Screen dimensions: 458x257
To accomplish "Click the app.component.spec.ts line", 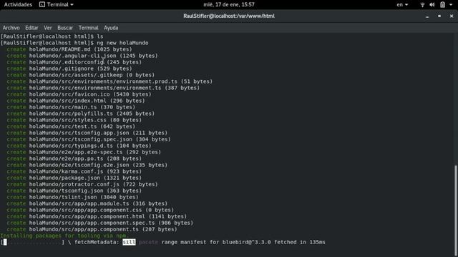I will [100, 222].
